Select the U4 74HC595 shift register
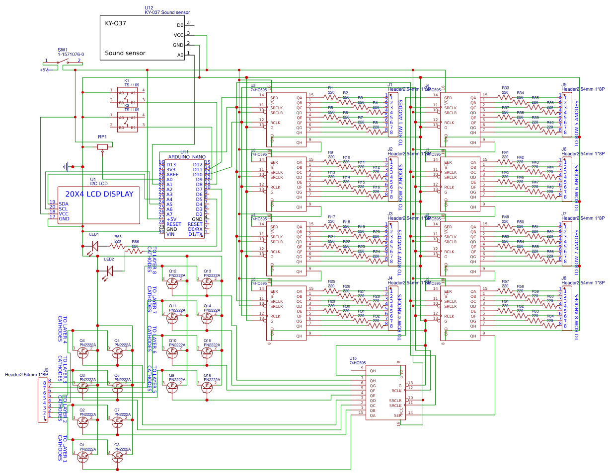610x476 pixels. click(x=286, y=249)
